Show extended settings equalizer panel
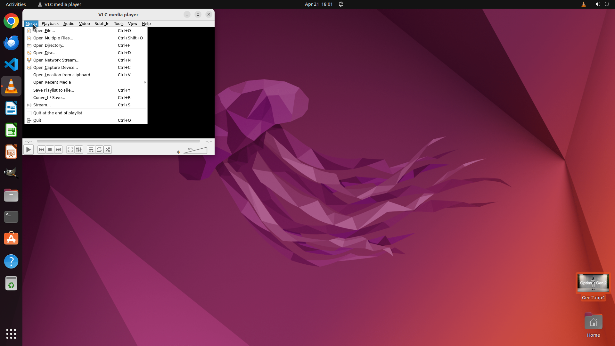Viewport: 615px width, 346px height. pyautogui.click(x=79, y=150)
